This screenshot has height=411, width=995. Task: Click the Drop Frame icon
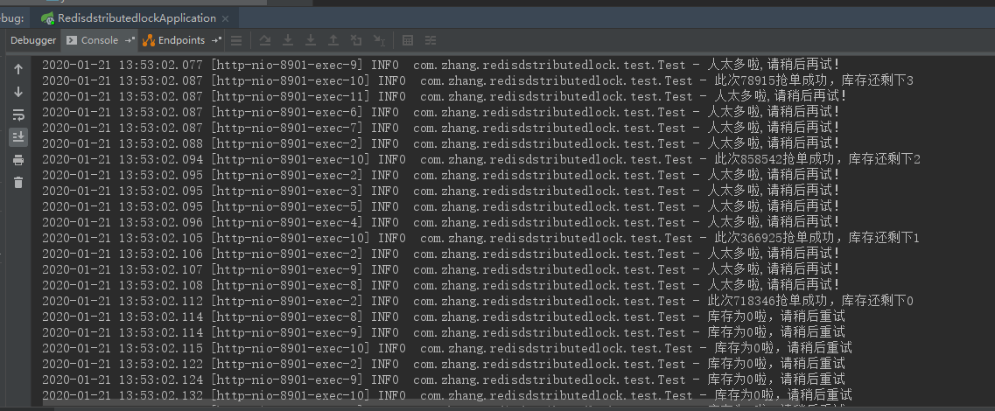(x=356, y=40)
